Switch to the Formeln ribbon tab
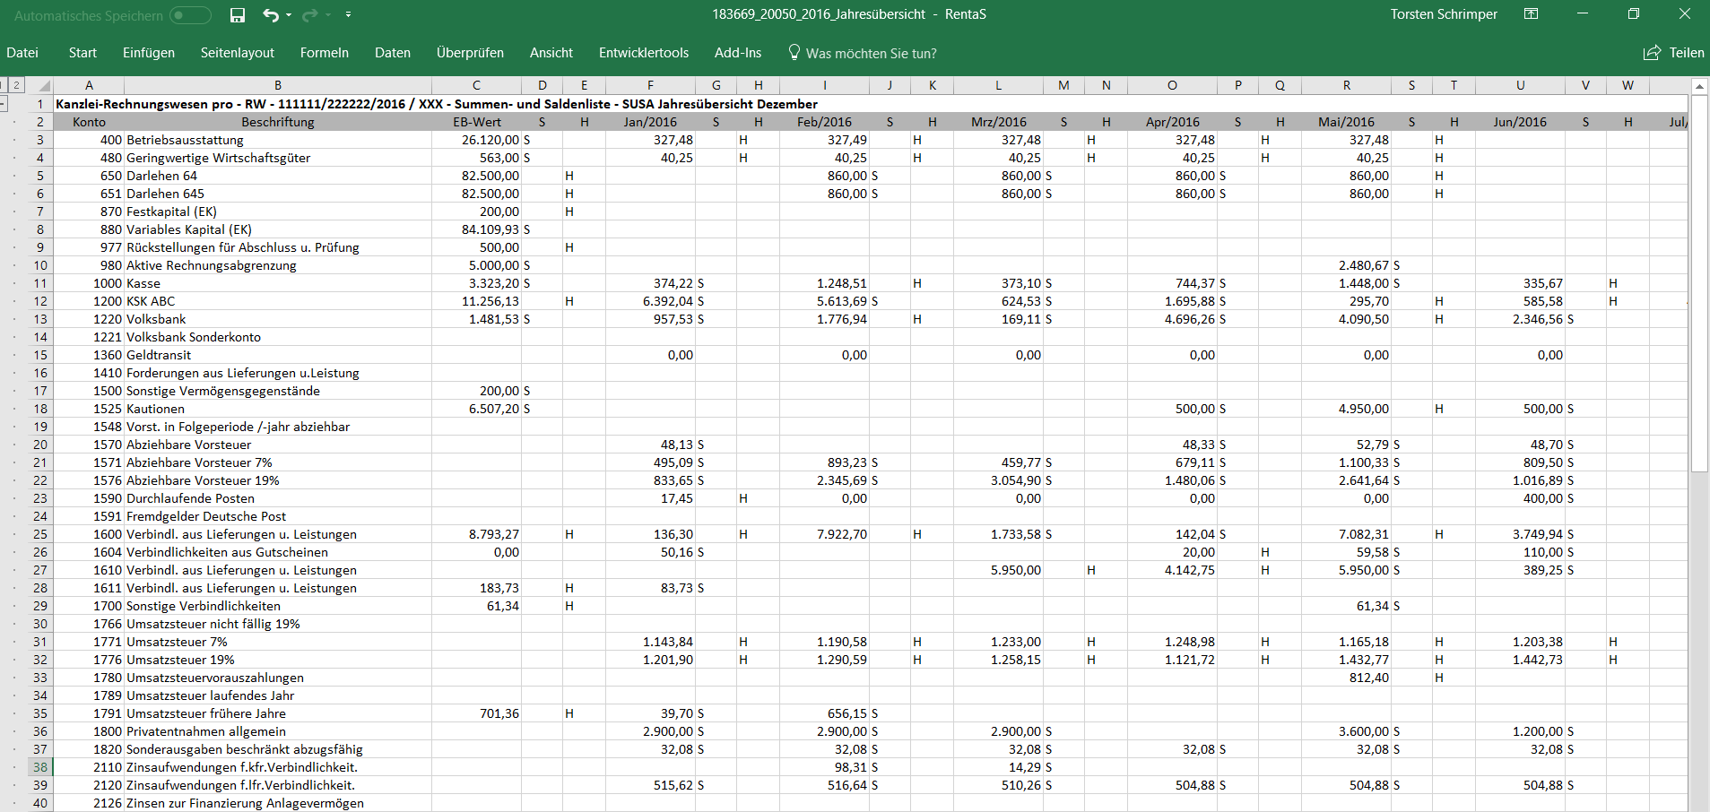Image resolution: width=1710 pixels, height=812 pixels. pyautogui.click(x=324, y=53)
